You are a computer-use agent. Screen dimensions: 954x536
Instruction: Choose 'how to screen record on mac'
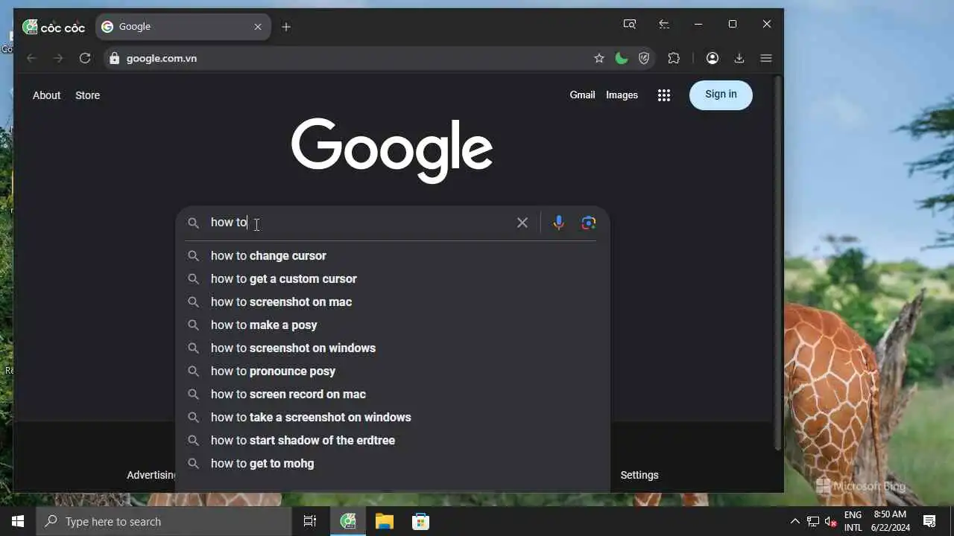click(393, 394)
